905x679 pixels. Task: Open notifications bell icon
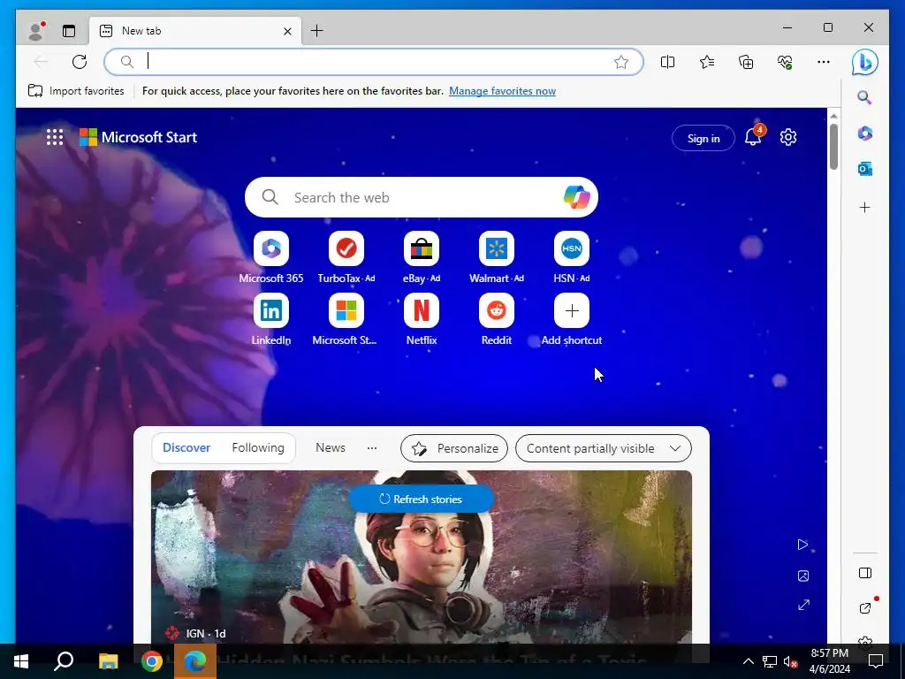pyautogui.click(x=753, y=137)
